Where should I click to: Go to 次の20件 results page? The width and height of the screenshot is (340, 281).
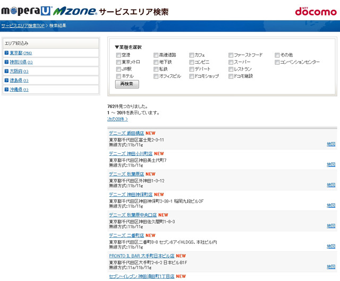(117, 119)
